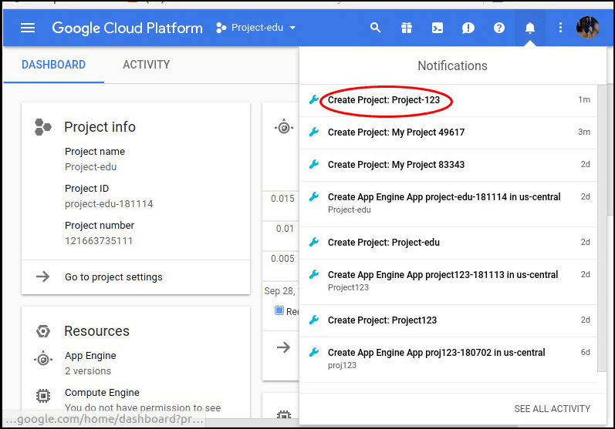The height and width of the screenshot is (429, 615).
Task: Click the project hexagon icon beside Project-edu
Action: point(221,28)
